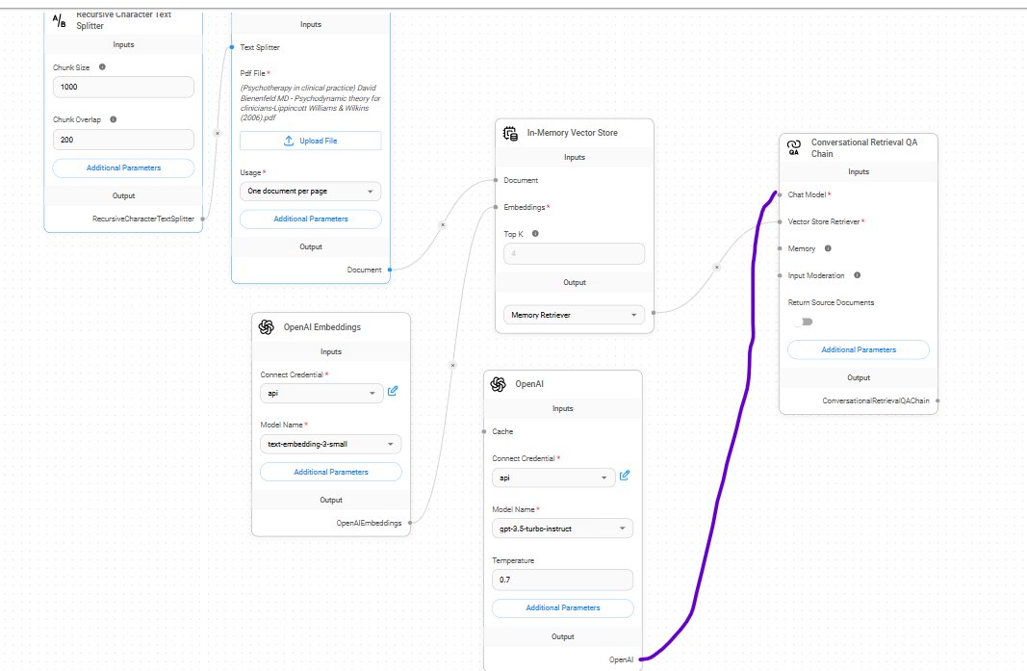The height and width of the screenshot is (671, 1027).
Task: Click the OpenAI Embeddings node logo
Action: (x=266, y=327)
